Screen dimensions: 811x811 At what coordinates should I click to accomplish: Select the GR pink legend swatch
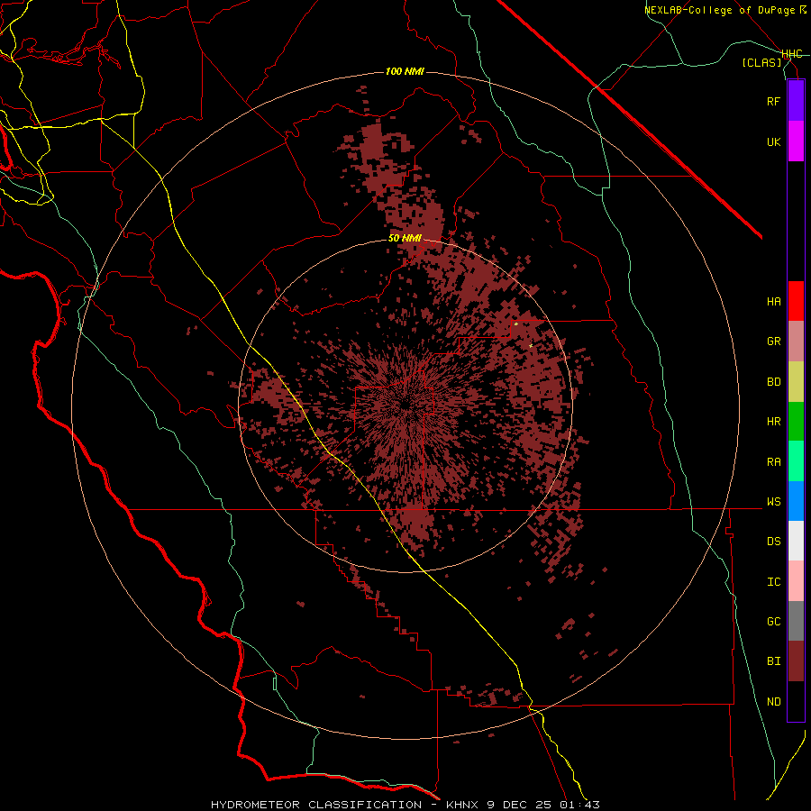pos(796,342)
